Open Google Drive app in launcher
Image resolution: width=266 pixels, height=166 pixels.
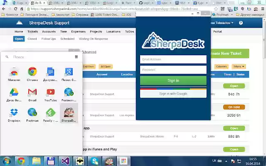pyautogui.click(x=14, y=95)
